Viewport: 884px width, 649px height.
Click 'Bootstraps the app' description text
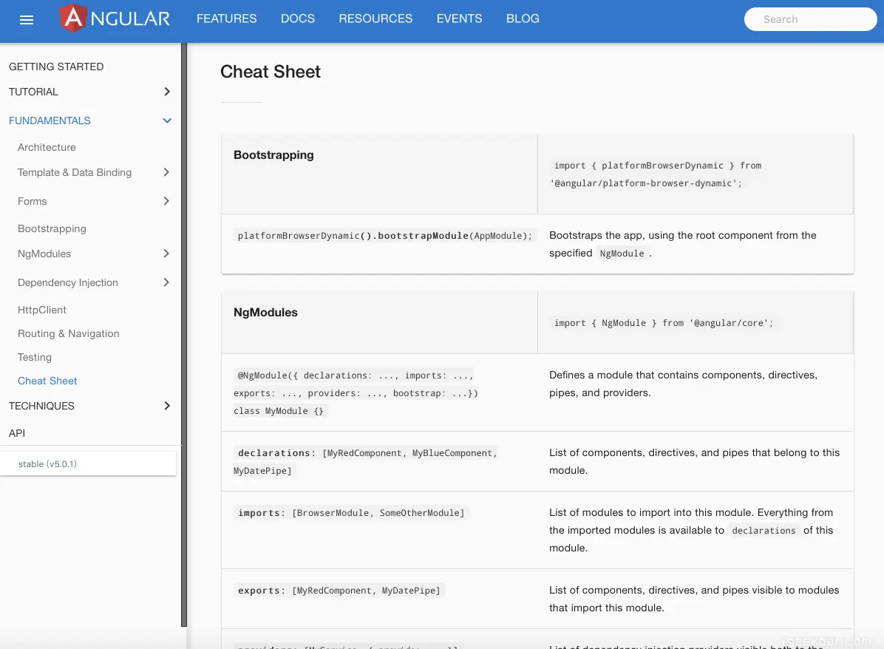click(x=683, y=244)
